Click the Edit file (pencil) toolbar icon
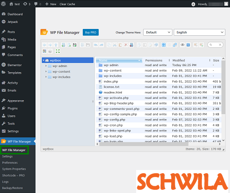Image resolution: width=230 pixels, height=193 pixels. tap(150, 45)
